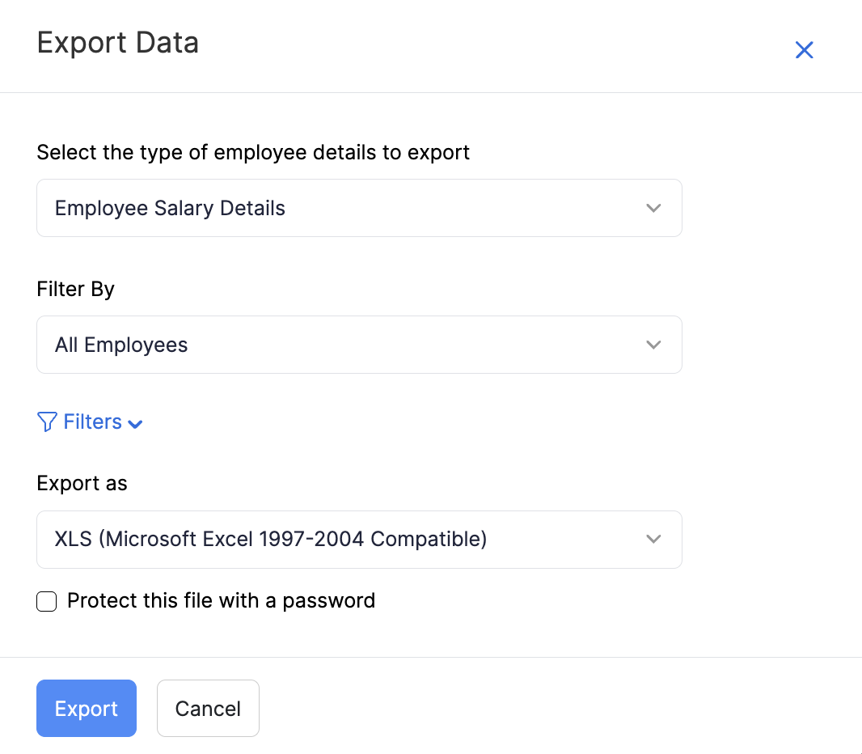Click the chevron in the employee details type field

pyautogui.click(x=653, y=209)
